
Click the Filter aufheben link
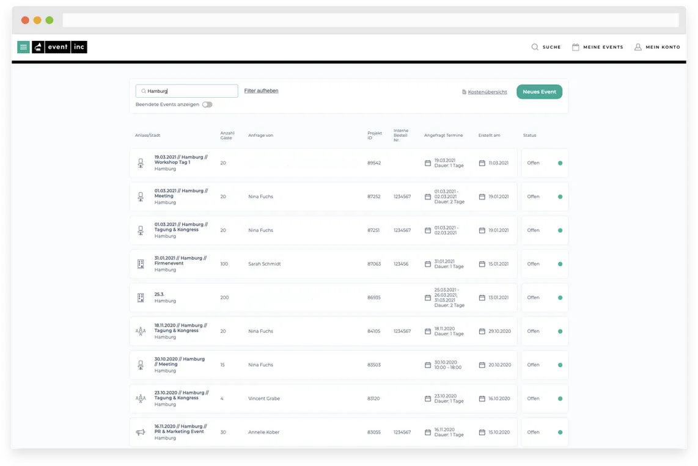(x=262, y=91)
